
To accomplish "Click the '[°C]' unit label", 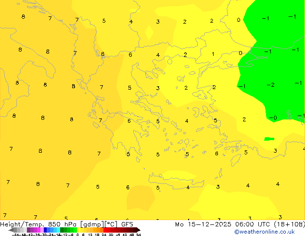I will coord(111,224).
